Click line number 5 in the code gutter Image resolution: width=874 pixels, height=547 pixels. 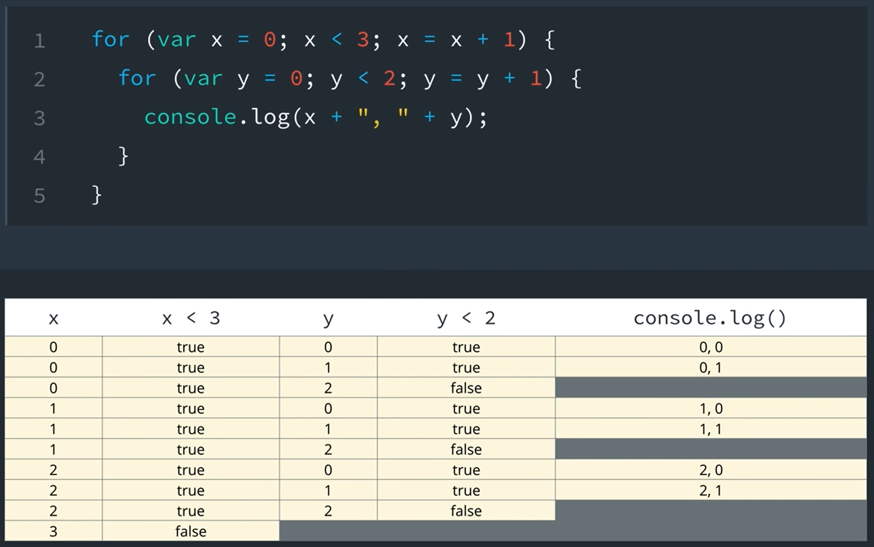coord(39,196)
